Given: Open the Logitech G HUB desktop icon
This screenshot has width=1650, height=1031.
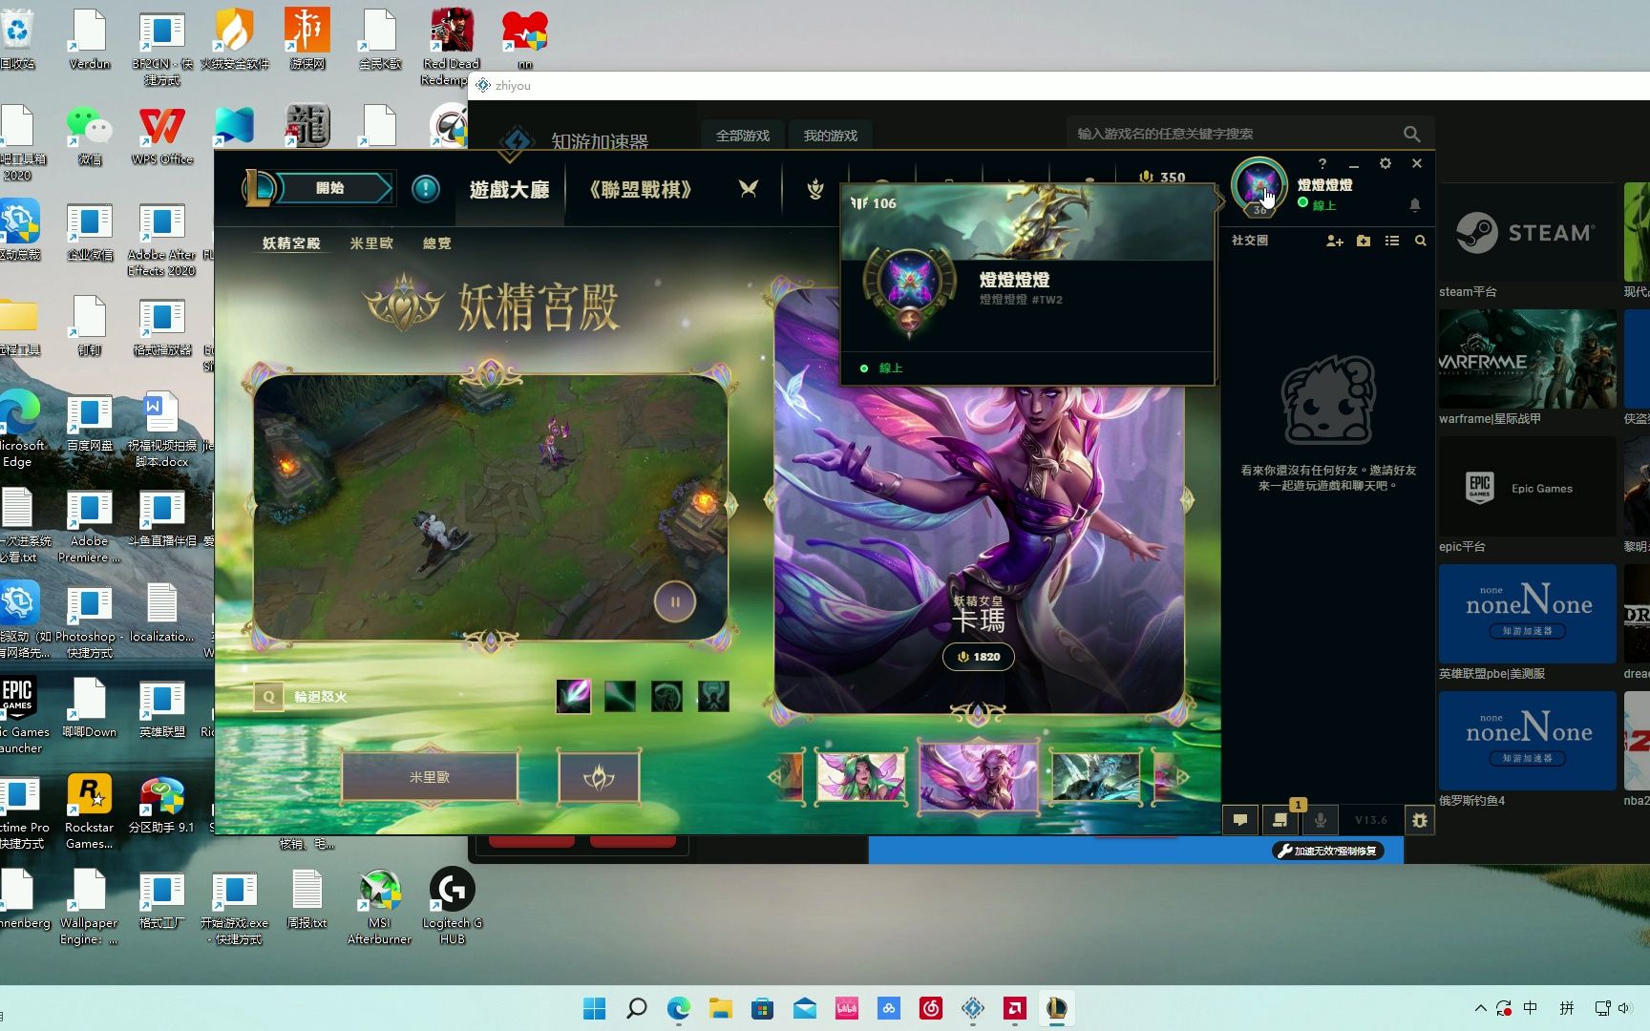Looking at the screenshot, I should pyautogui.click(x=452, y=907).
